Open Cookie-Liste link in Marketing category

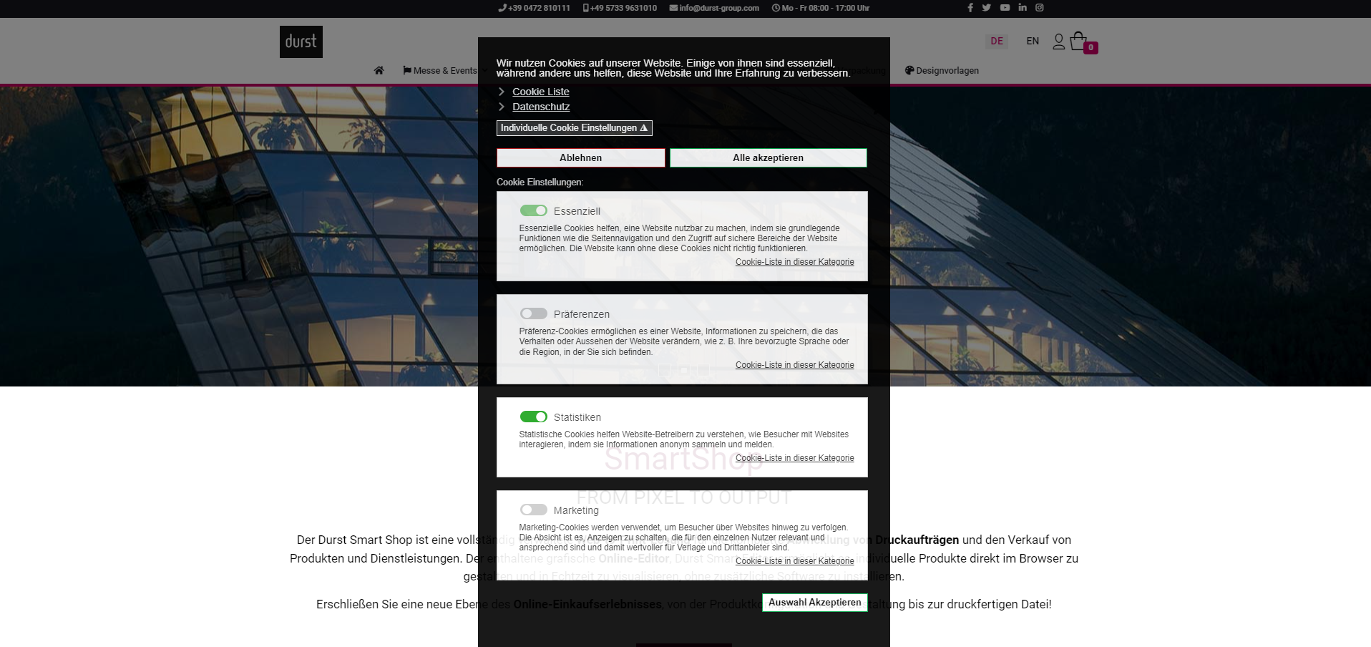[x=795, y=561]
